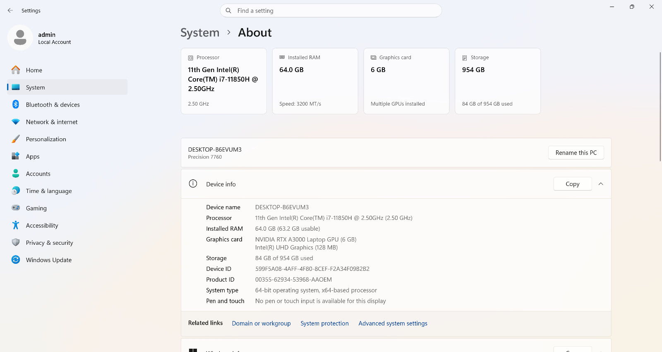Open Home settings page
This screenshot has width=662, height=352.
67,70
